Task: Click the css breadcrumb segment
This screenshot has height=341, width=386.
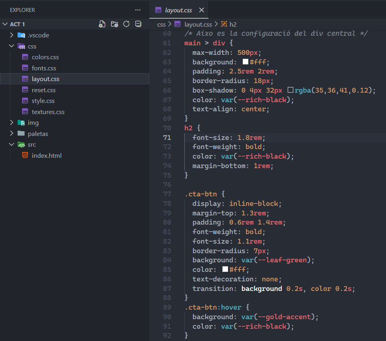Action: coord(161,24)
